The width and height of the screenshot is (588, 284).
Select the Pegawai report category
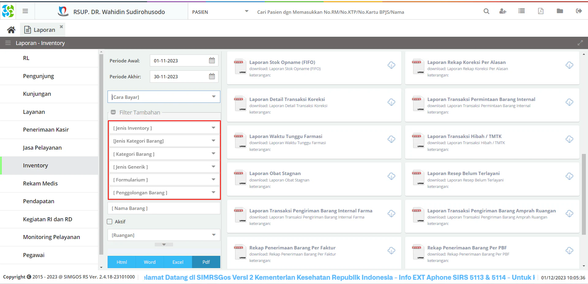click(x=49, y=255)
